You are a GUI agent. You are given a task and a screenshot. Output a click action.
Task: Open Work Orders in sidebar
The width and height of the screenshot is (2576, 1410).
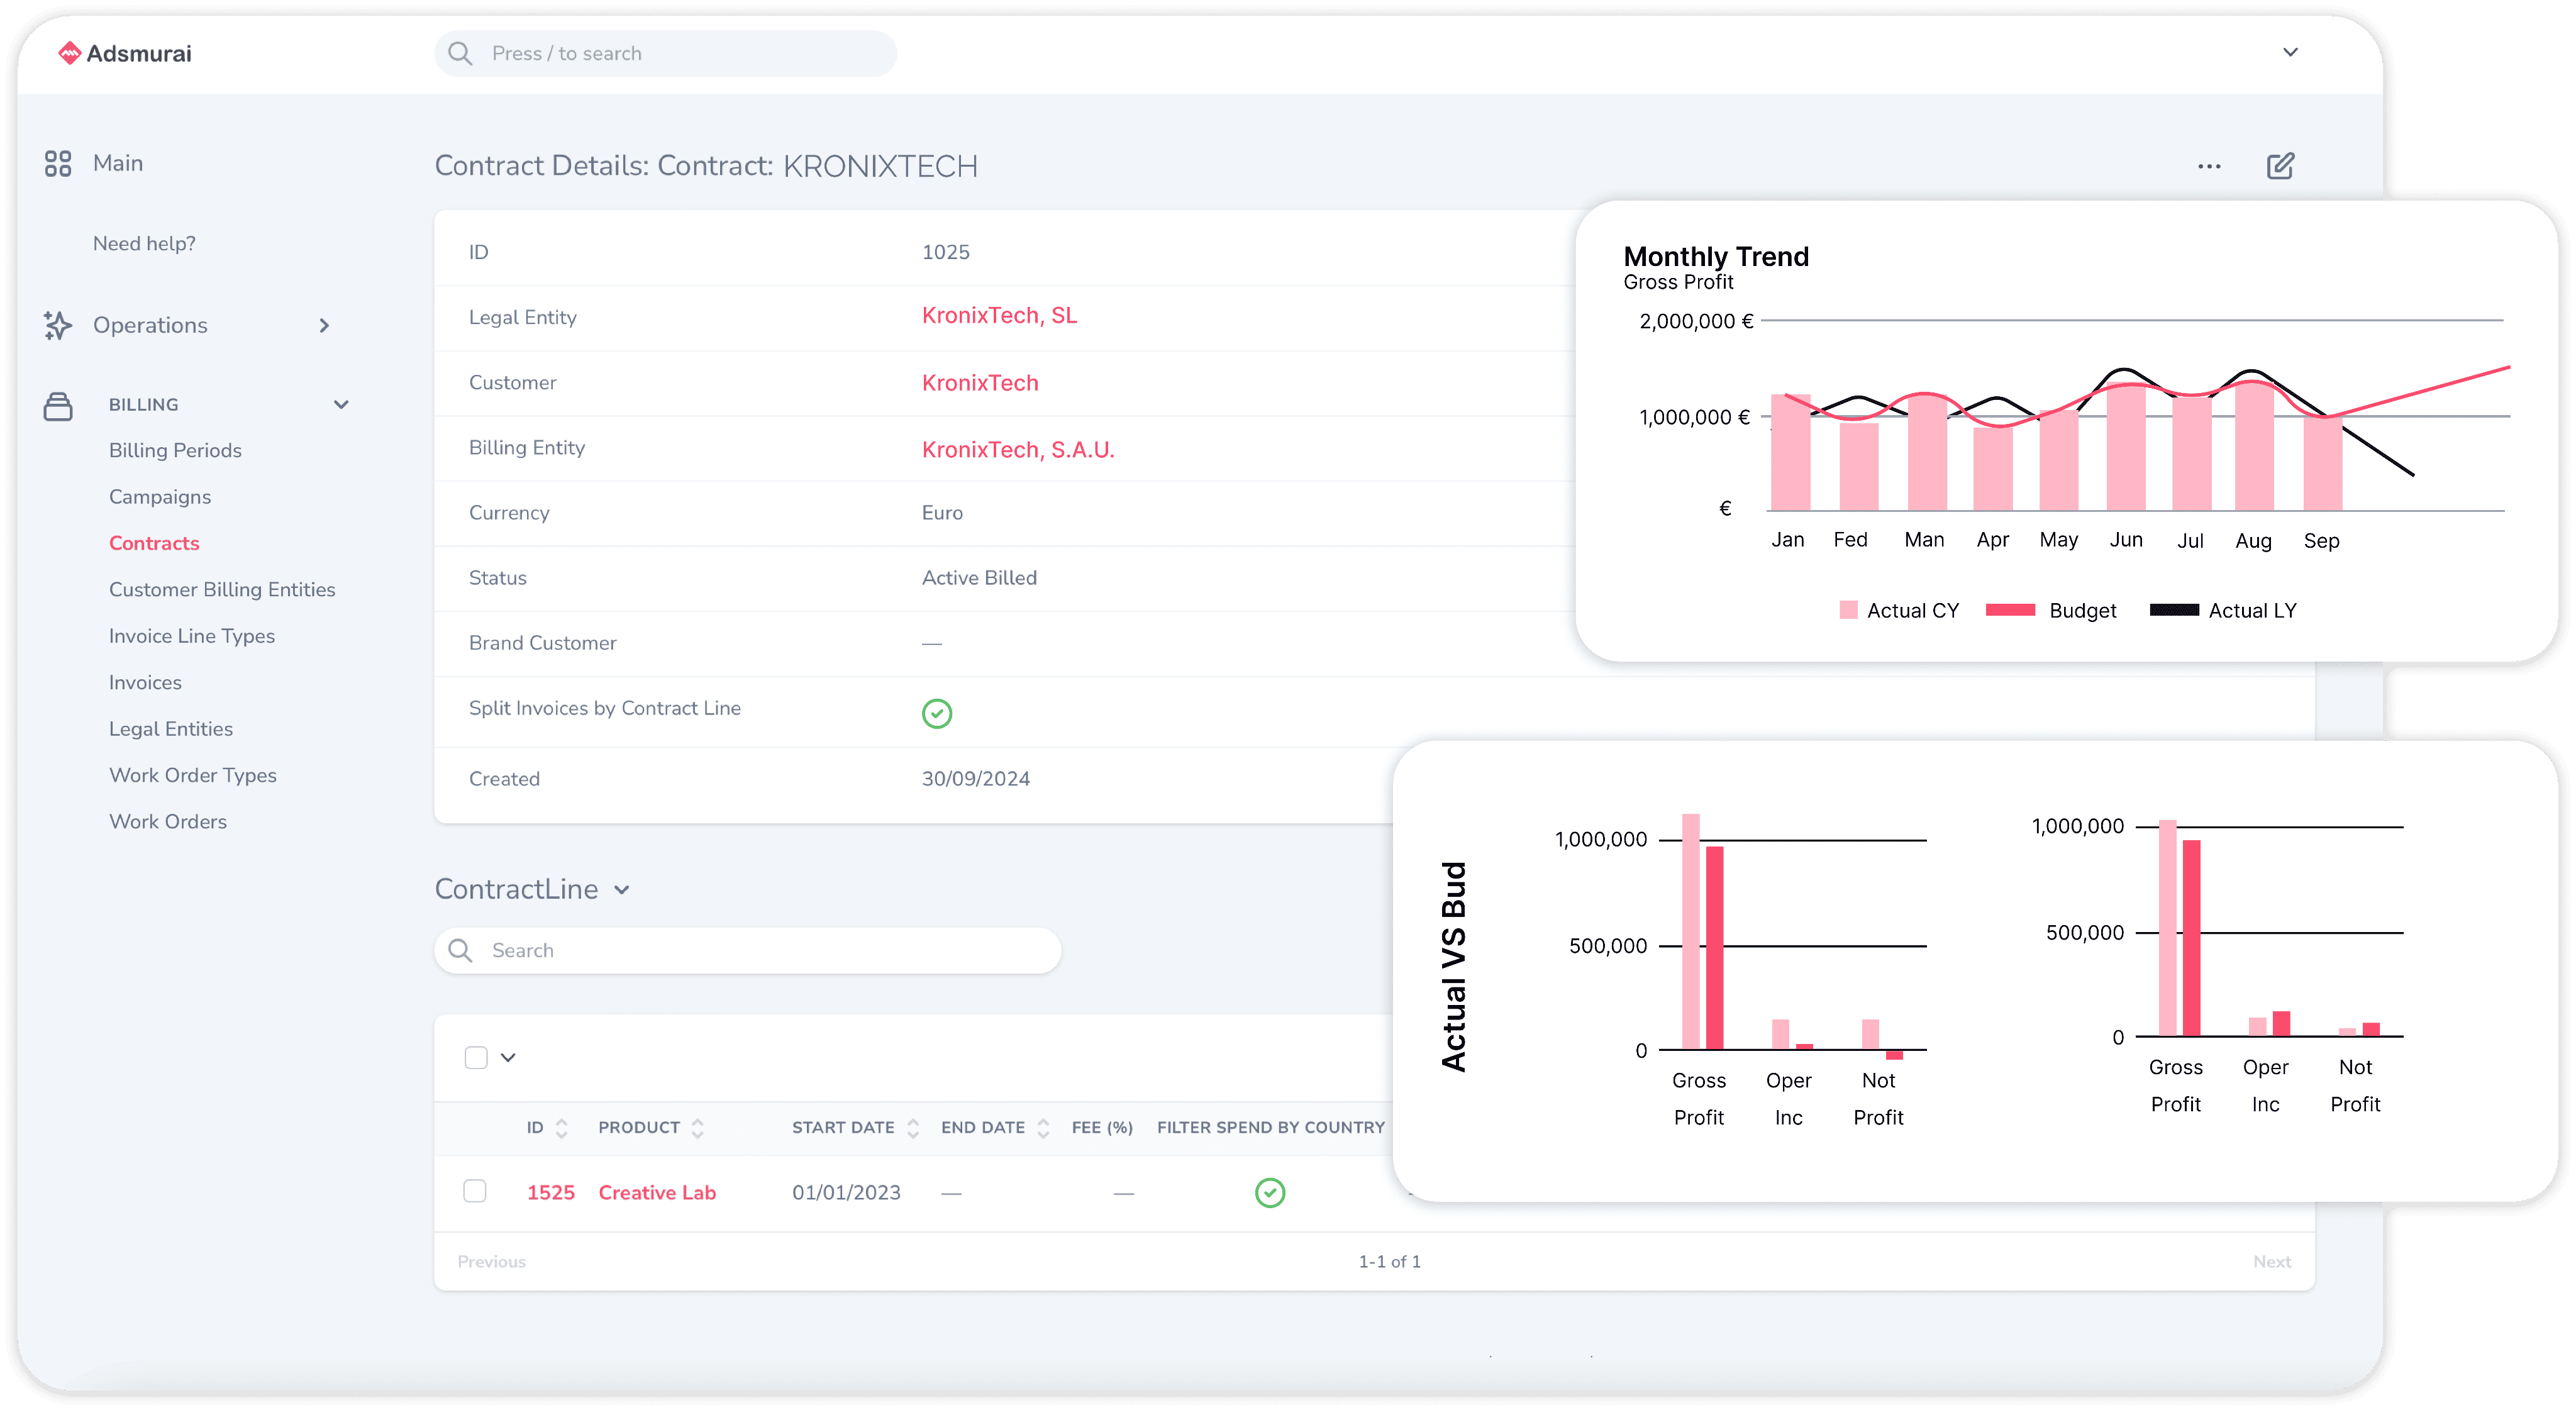point(168,821)
